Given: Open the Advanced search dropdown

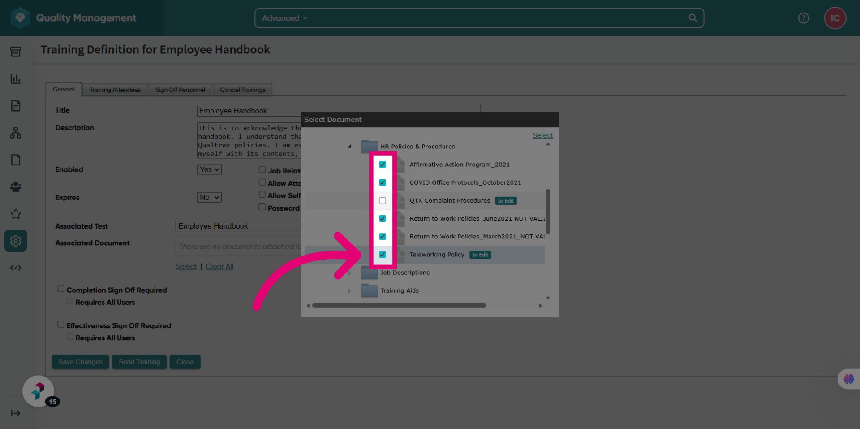Looking at the screenshot, I should point(285,18).
